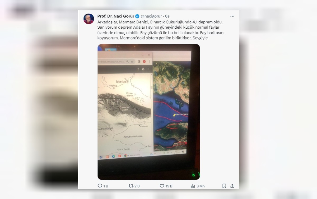
Task: Toggle retweet with the arrows icon
Action: (x=131, y=186)
